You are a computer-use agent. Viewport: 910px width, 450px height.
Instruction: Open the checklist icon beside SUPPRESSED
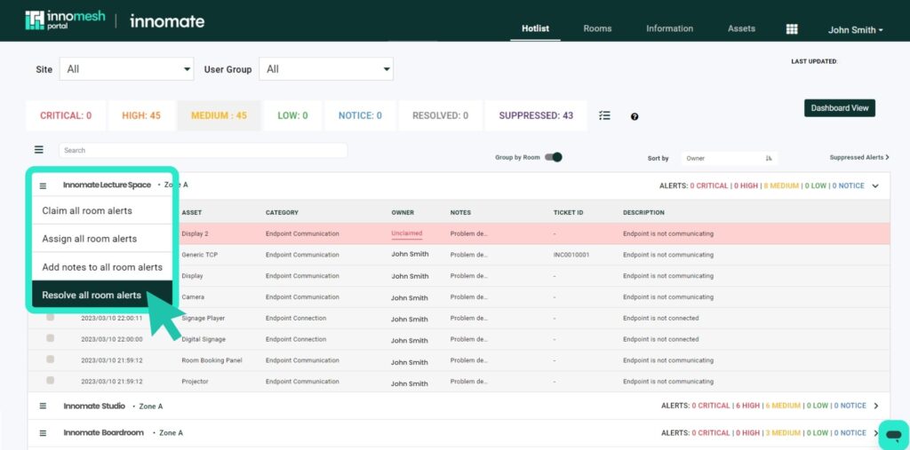pyautogui.click(x=604, y=115)
